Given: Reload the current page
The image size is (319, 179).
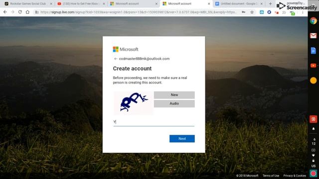Looking at the screenshot, I should tap(20, 12).
